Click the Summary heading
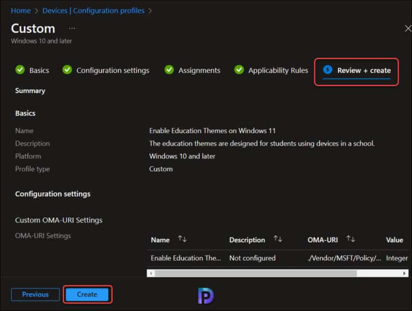 click(30, 91)
